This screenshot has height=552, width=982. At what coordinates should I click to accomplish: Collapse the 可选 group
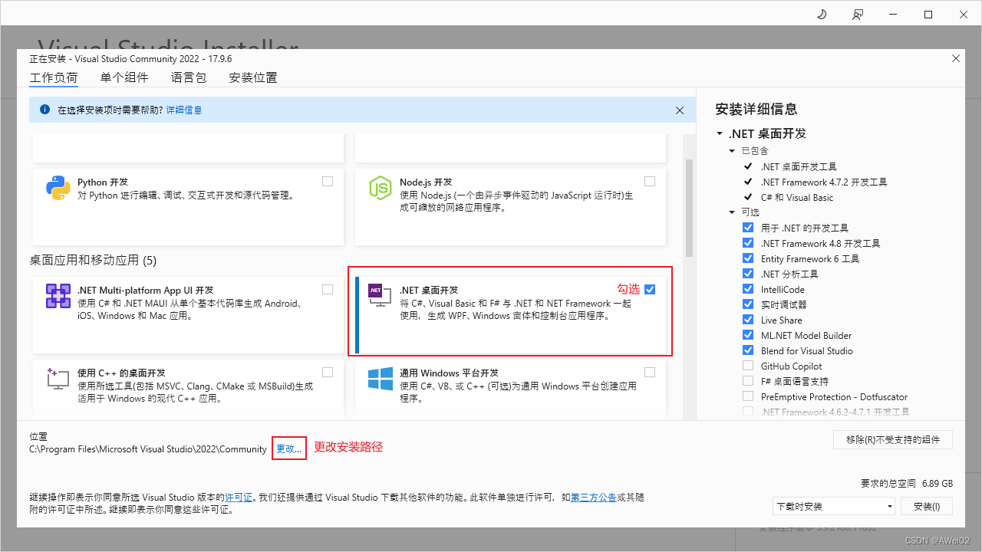[x=732, y=212]
